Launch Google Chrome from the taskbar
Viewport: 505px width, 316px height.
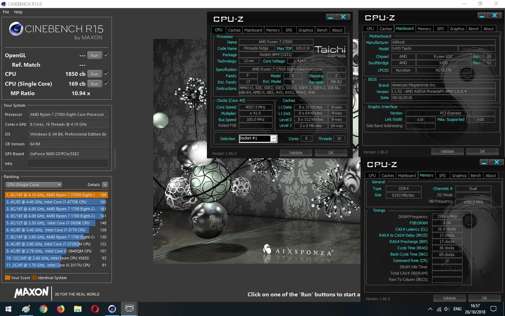coord(43,309)
